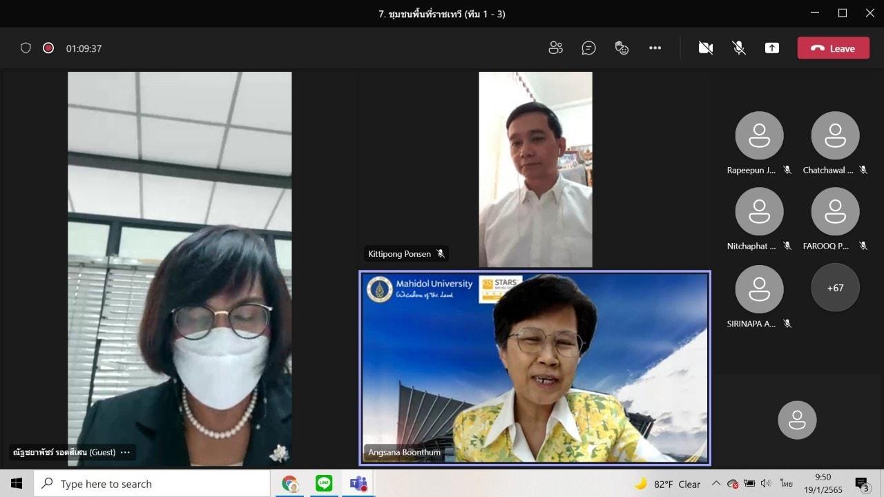Turn on the camera
Viewport: 884px width, 497px height.
[x=705, y=48]
